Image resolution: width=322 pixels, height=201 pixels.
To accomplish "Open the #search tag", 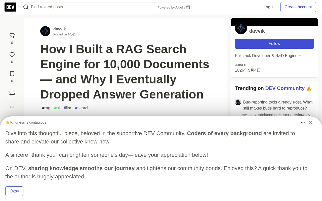I will tap(82, 108).
